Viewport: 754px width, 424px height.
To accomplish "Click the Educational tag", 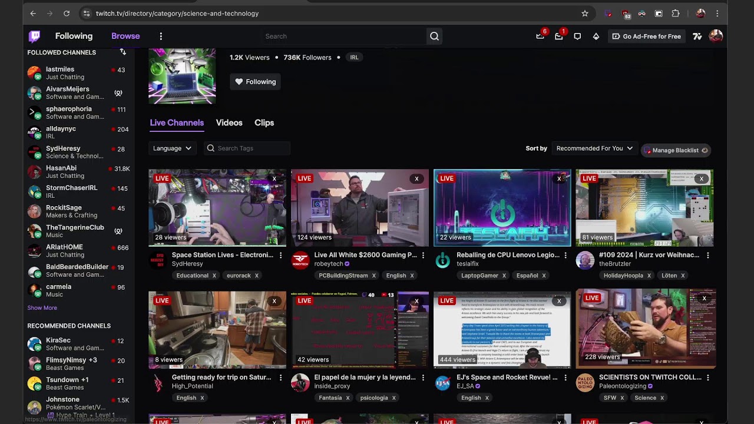I will [x=192, y=276].
